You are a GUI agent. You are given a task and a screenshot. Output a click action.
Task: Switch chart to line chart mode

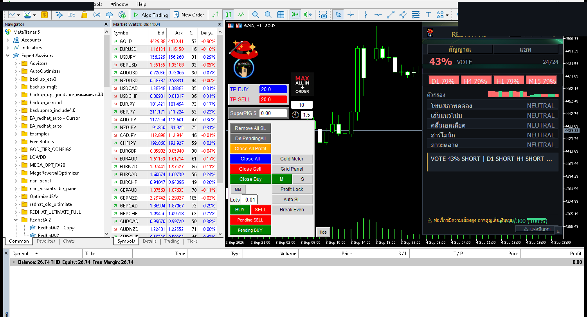pos(240,15)
